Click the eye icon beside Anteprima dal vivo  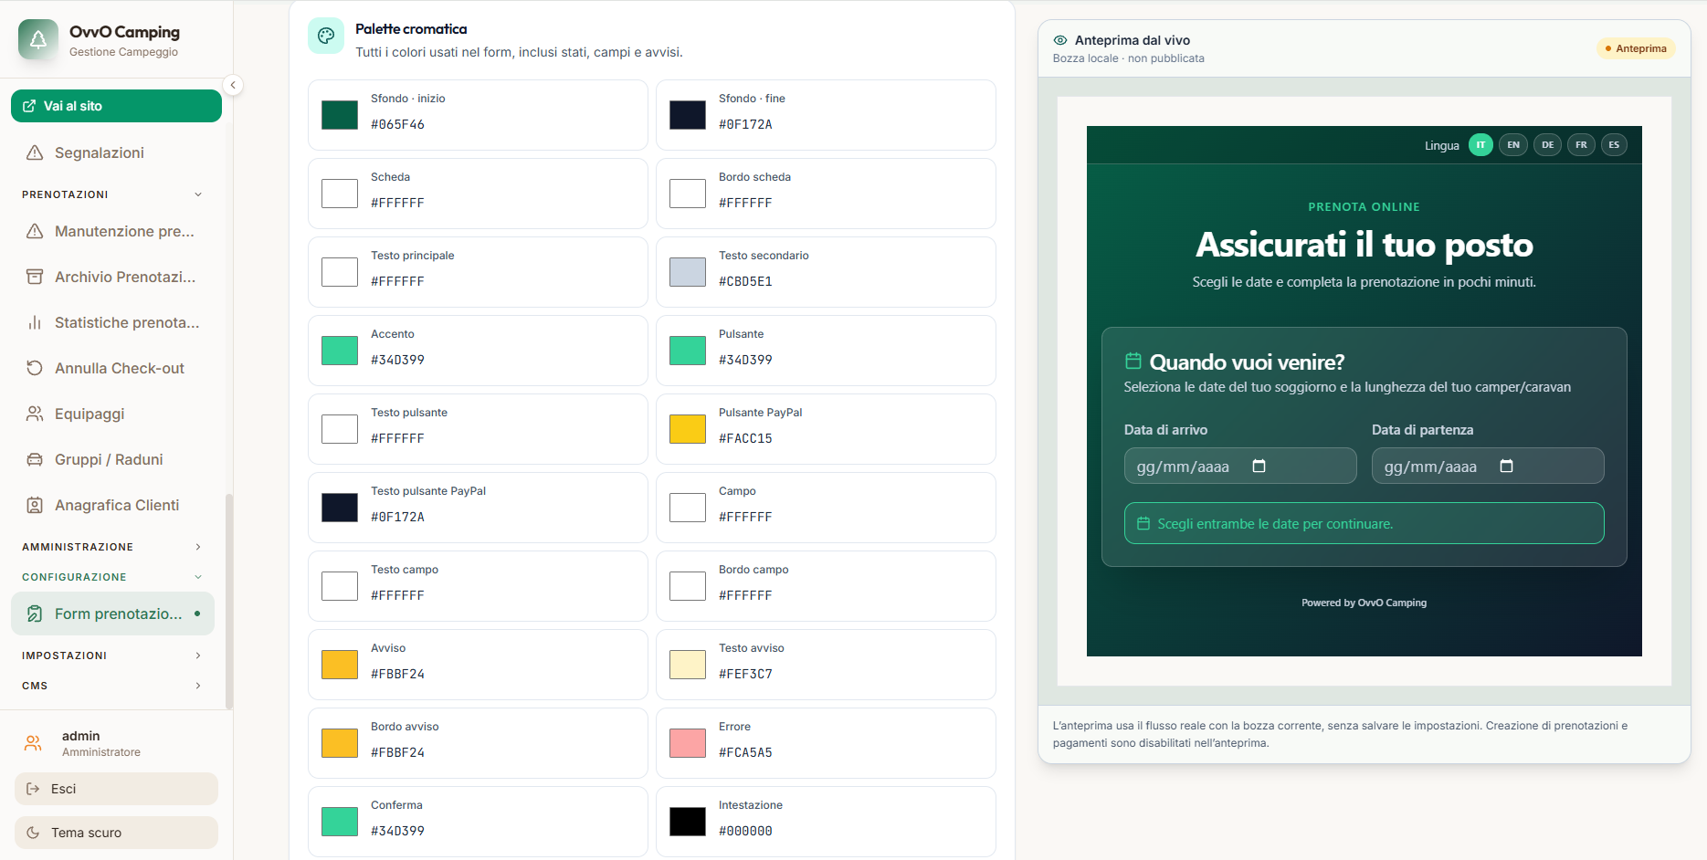coord(1060,40)
